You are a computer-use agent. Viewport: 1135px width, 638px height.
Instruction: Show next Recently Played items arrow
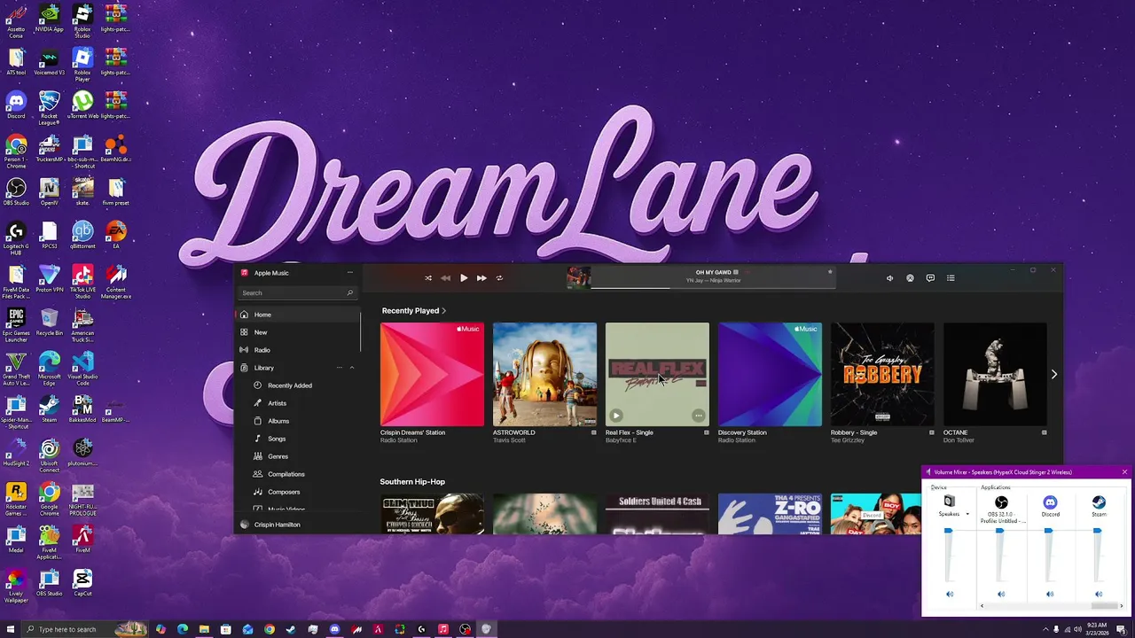pos(1053,375)
